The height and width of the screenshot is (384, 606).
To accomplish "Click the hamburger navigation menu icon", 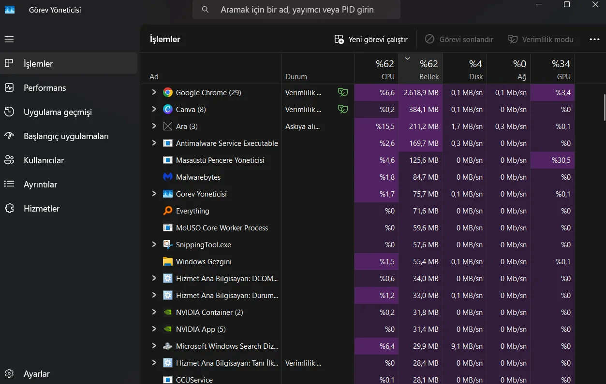I will 9,39.
